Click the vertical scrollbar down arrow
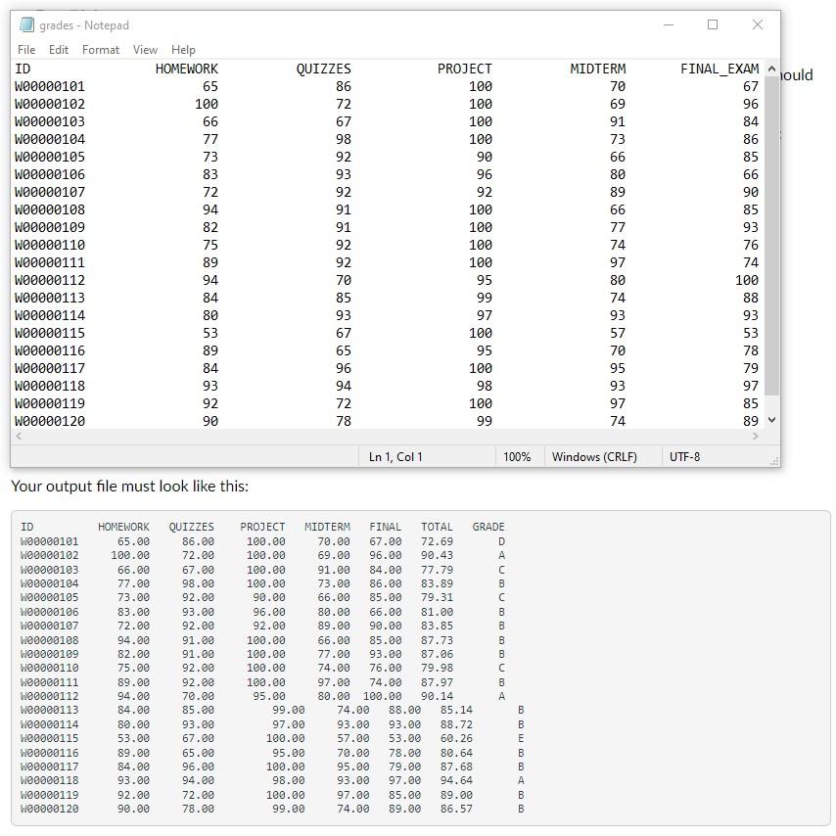Image resolution: width=836 pixels, height=836 pixels. [771, 421]
